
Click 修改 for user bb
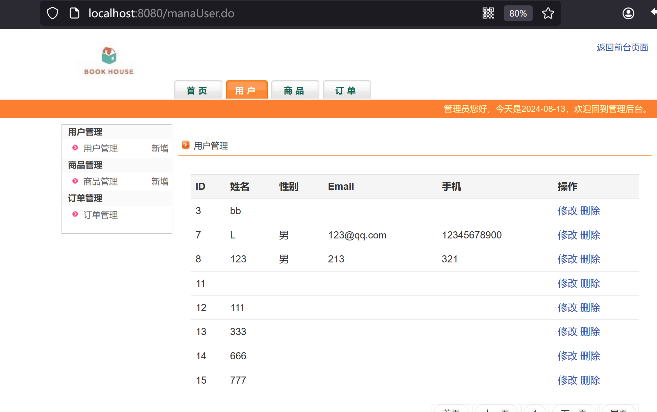point(567,211)
